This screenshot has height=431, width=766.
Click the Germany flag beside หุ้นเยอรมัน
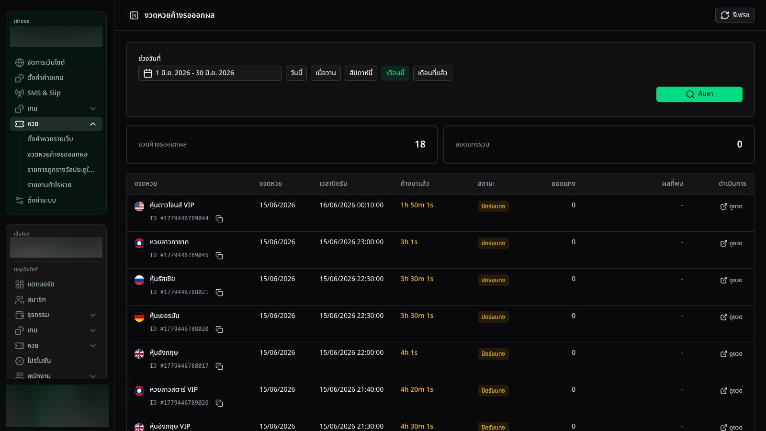[139, 317]
